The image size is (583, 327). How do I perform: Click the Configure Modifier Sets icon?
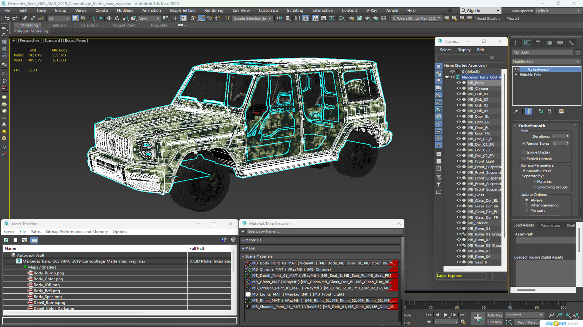click(x=562, y=111)
